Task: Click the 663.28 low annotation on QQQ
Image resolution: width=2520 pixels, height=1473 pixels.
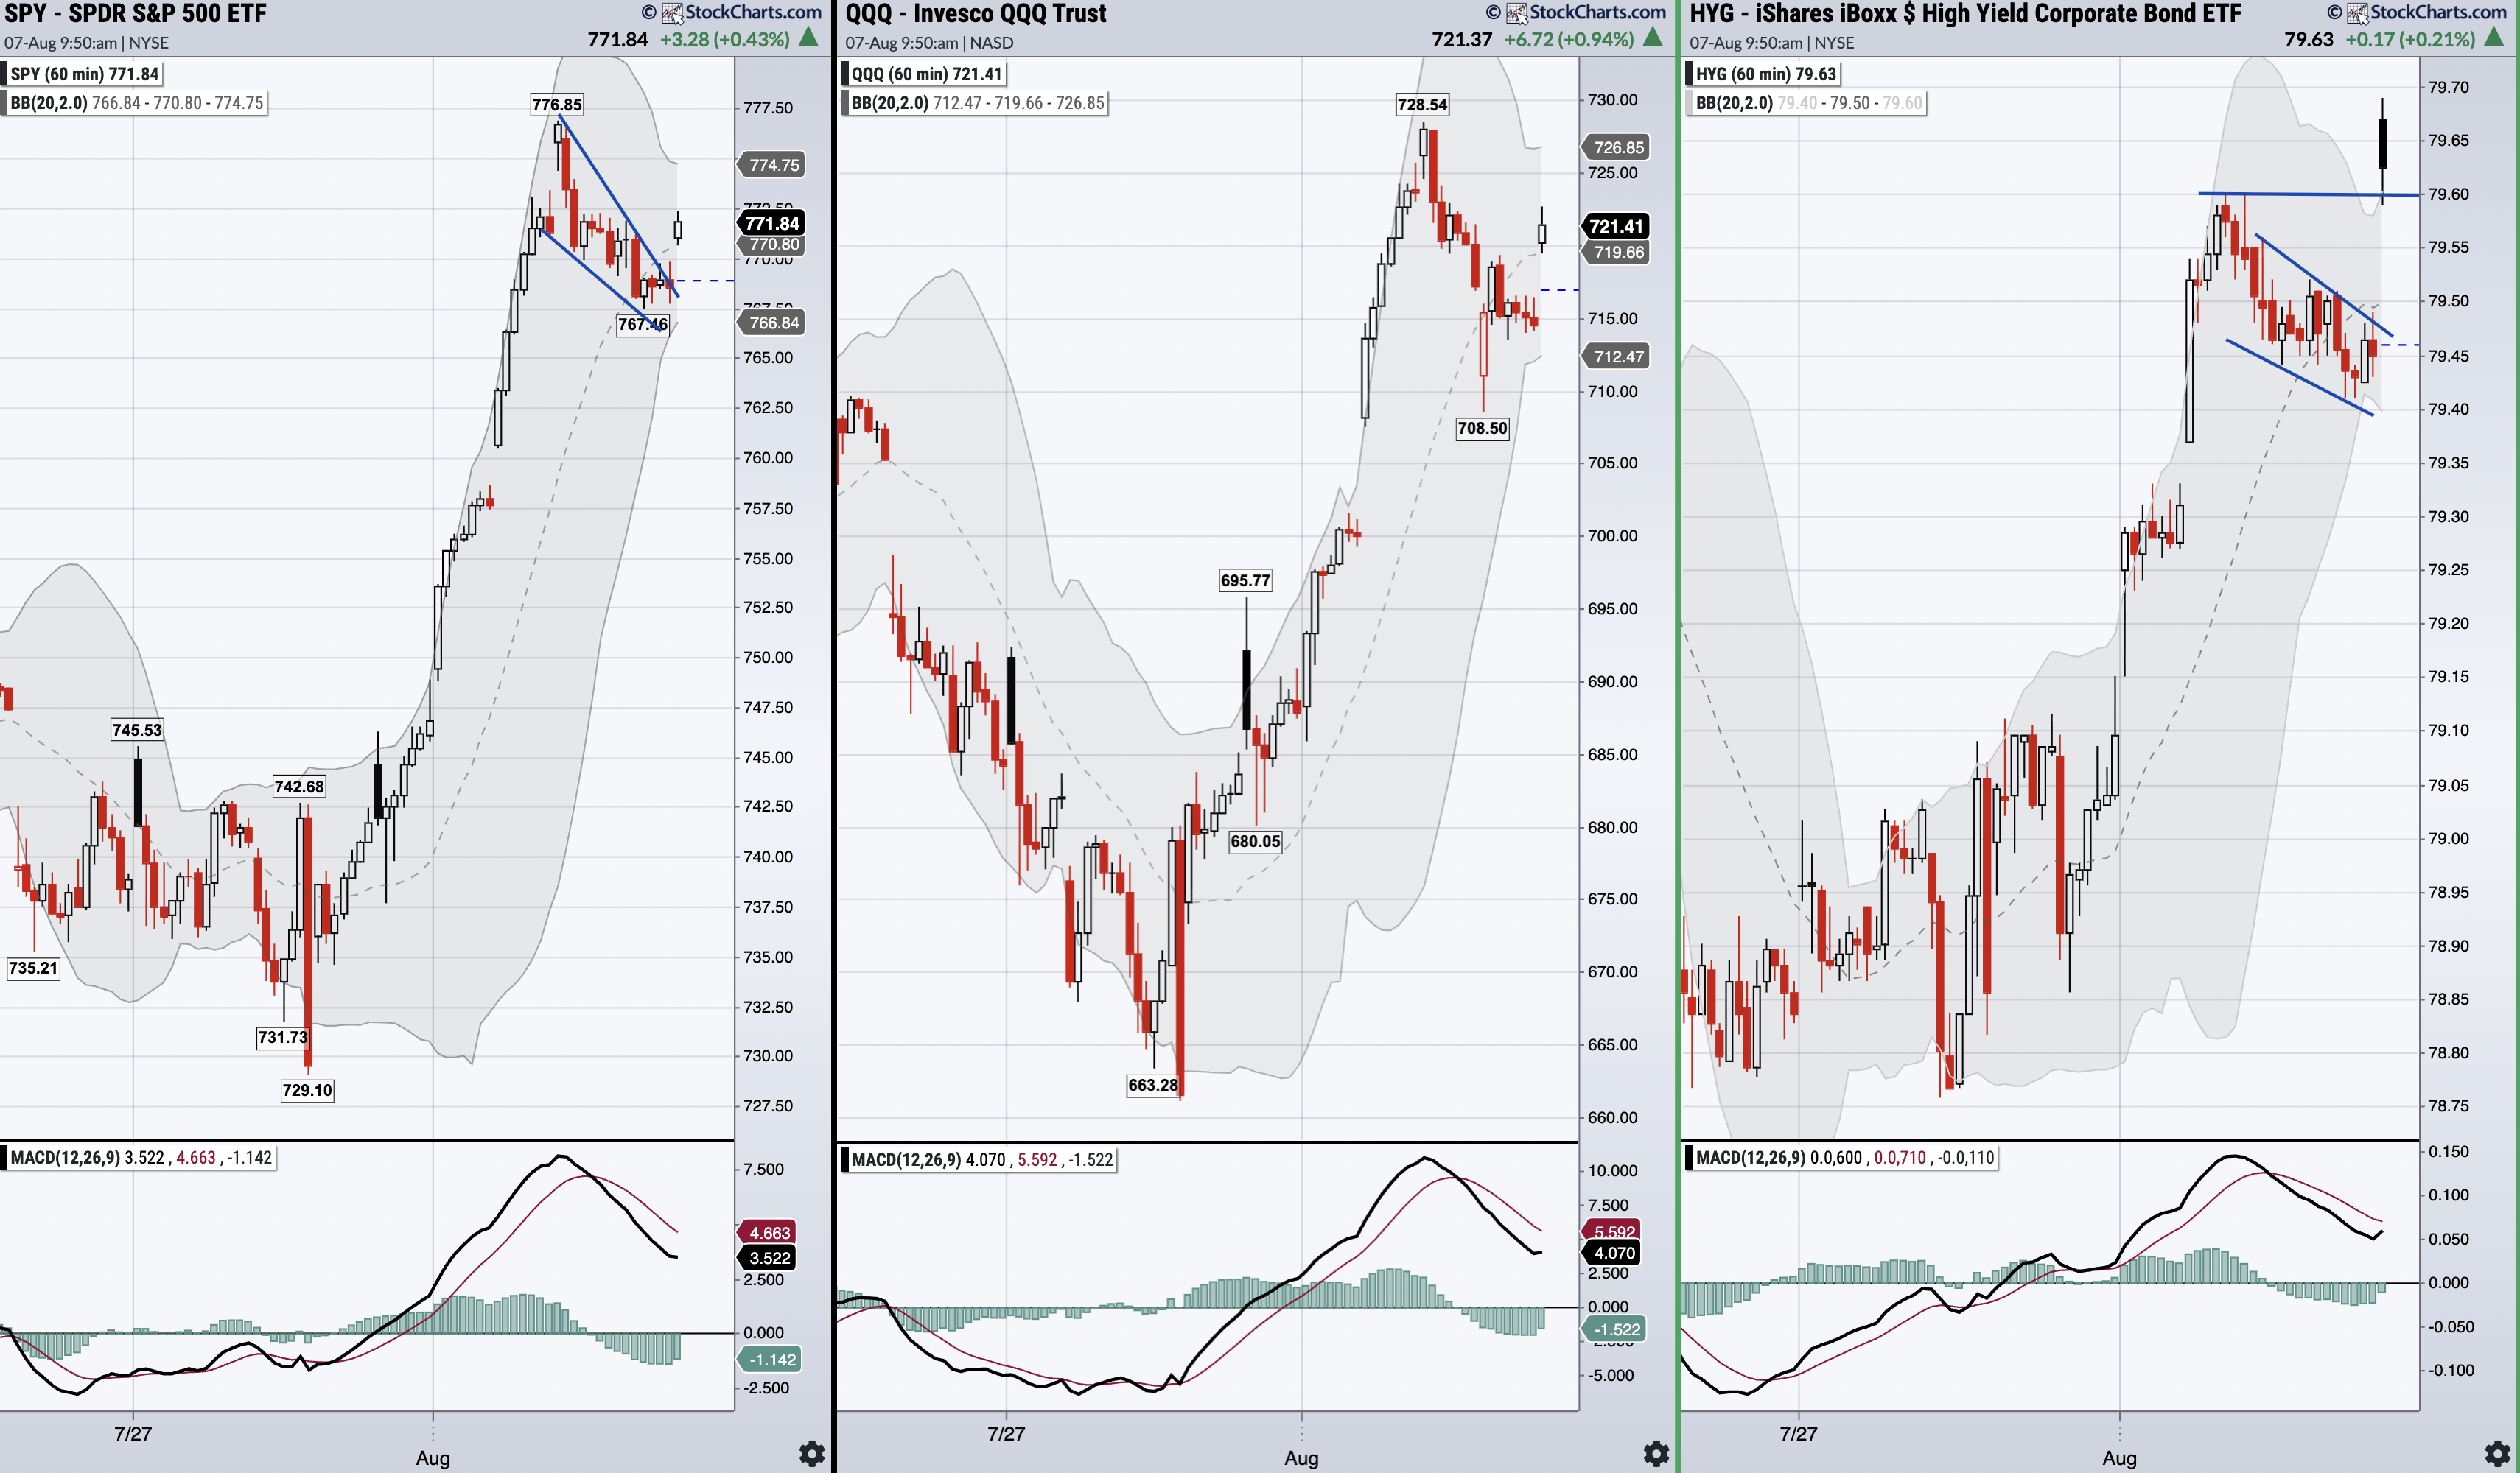Action: 1153,1086
